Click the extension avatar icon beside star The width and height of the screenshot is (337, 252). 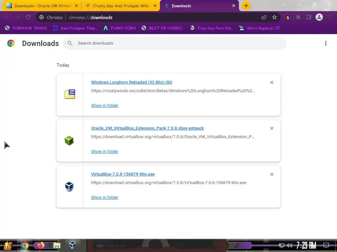click(288, 17)
